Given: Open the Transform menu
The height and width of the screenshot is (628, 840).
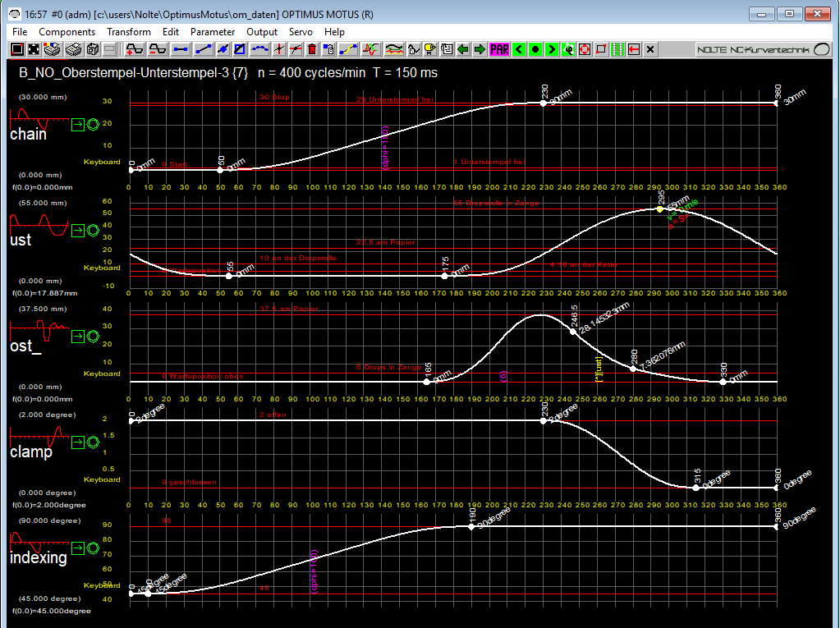Looking at the screenshot, I should click(x=128, y=31).
